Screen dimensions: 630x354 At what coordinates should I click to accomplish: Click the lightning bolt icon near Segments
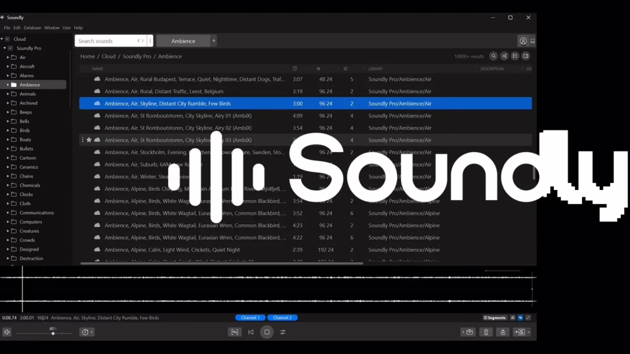[x=520, y=318]
